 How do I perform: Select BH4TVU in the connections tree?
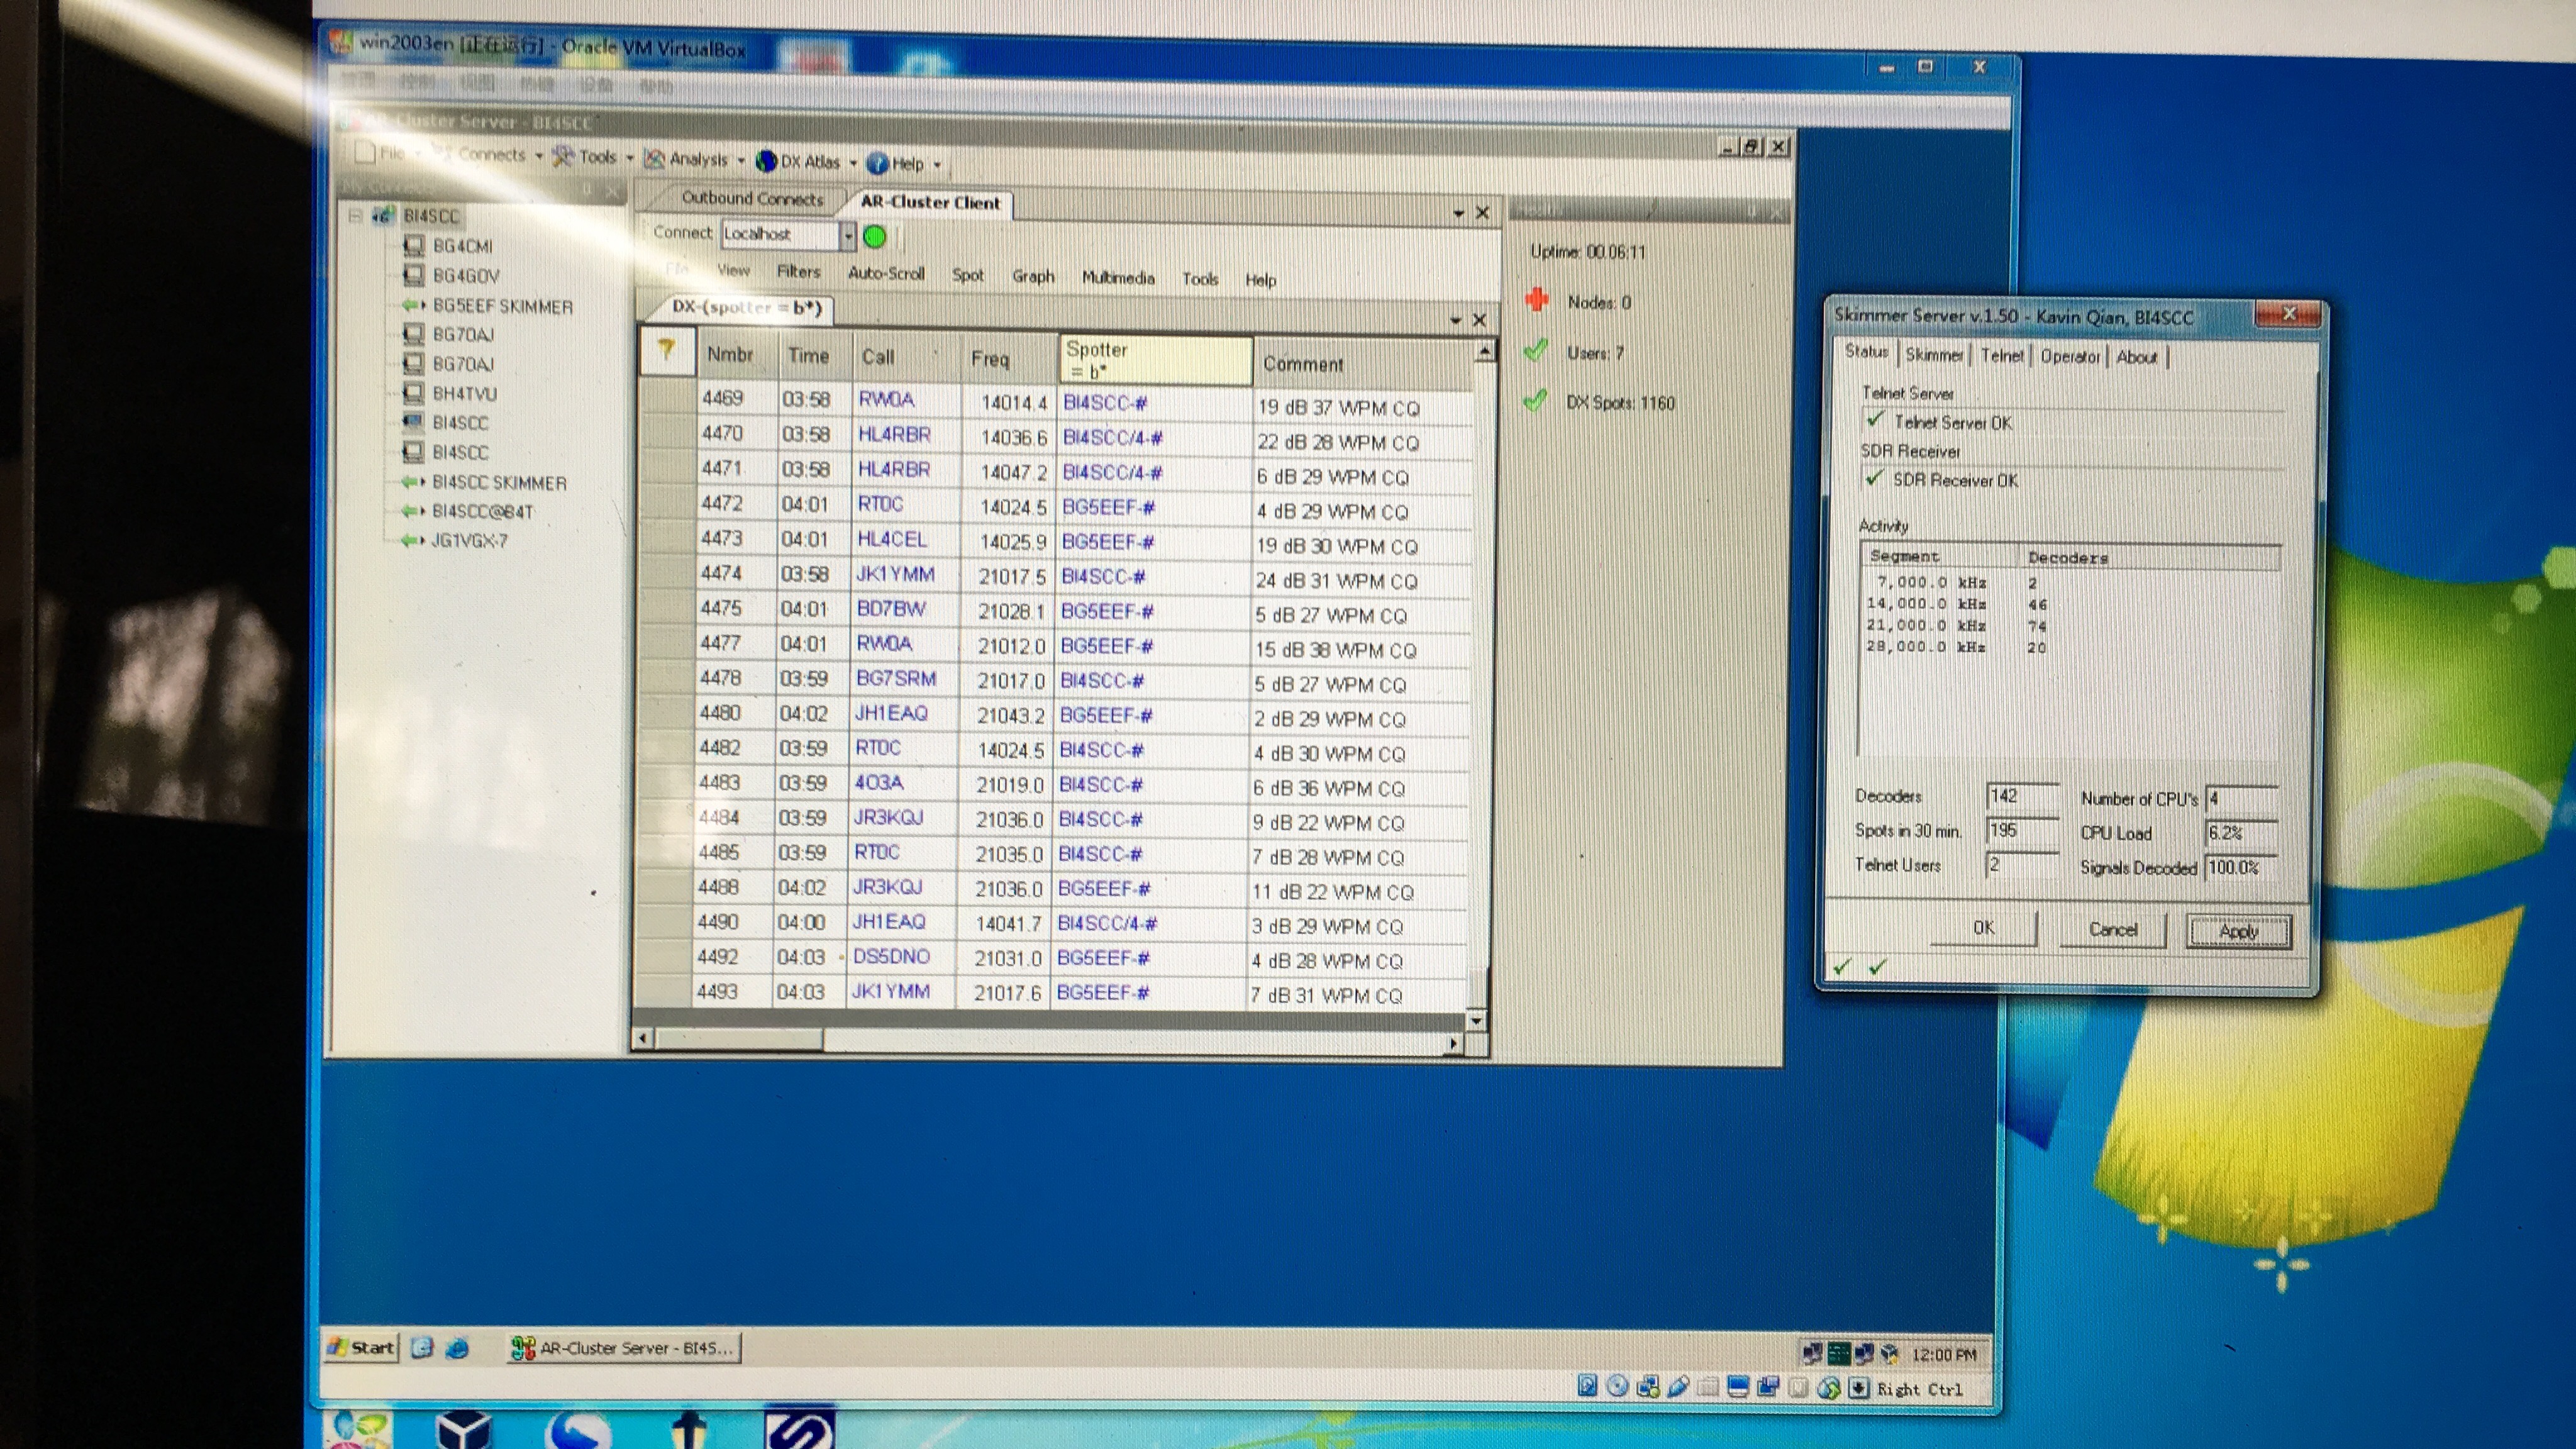[464, 394]
